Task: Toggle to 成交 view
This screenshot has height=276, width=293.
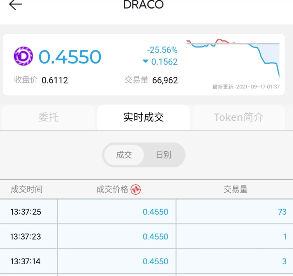Action: tap(124, 155)
